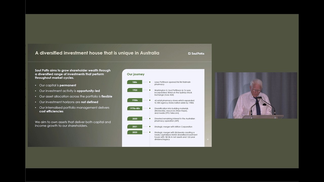Viewport: 324px width, 182px height.
Task: Click the 'Our journey' heading
Action: tap(136, 74)
